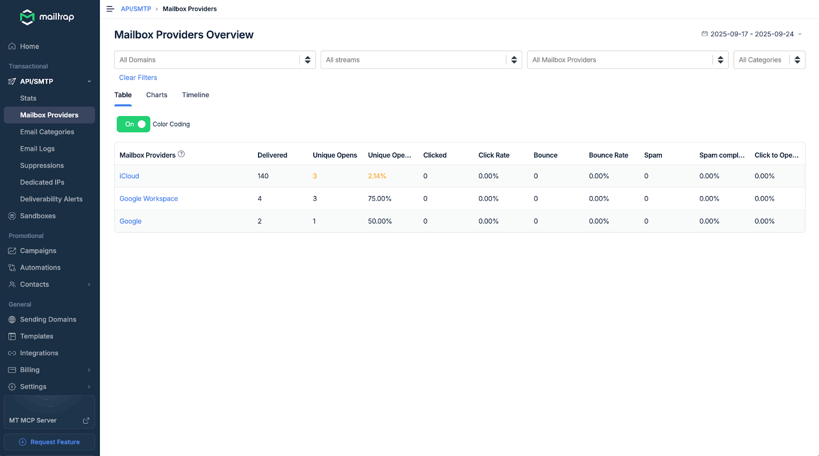Click the Sending Domains globe icon
The image size is (819, 456).
tap(12, 319)
